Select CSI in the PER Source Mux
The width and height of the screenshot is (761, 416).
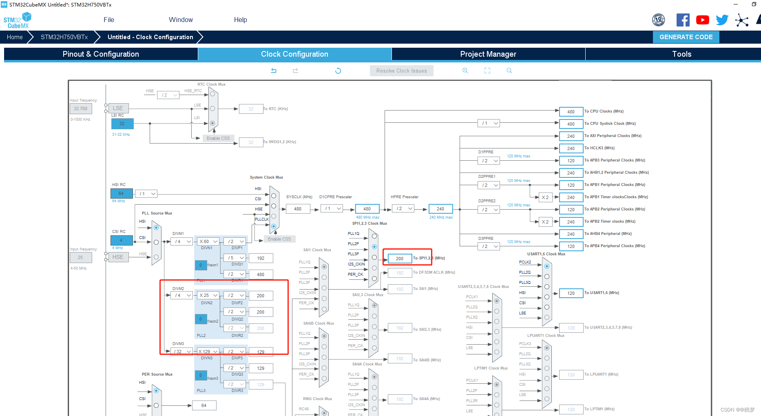click(156, 405)
